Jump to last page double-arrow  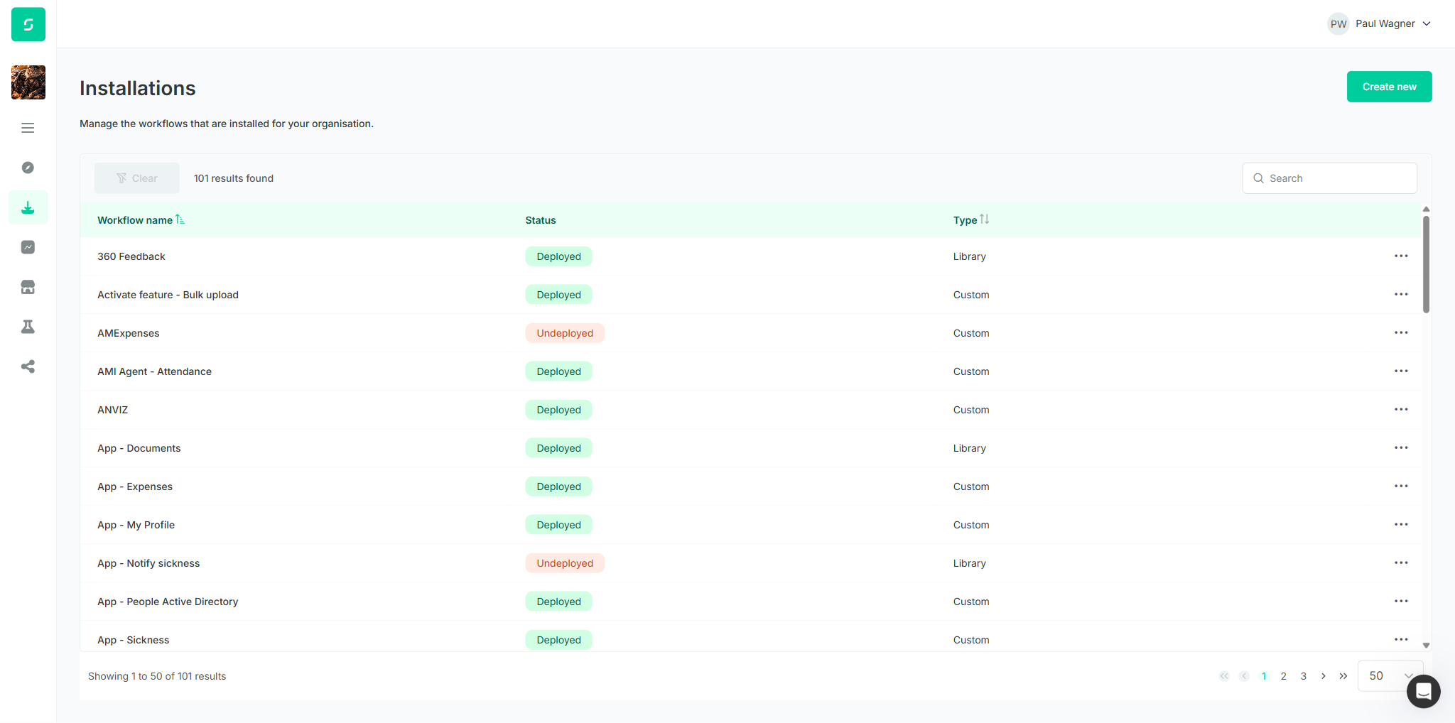click(1343, 676)
